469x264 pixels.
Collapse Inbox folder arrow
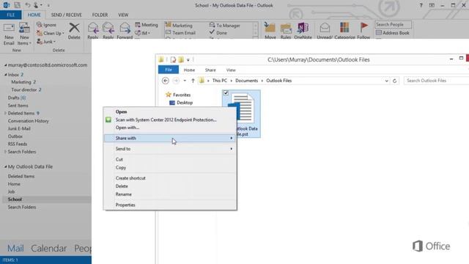click(5, 75)
